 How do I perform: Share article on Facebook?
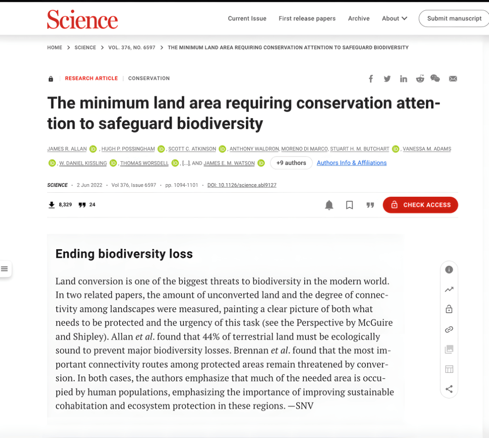[x=371, y=79]
